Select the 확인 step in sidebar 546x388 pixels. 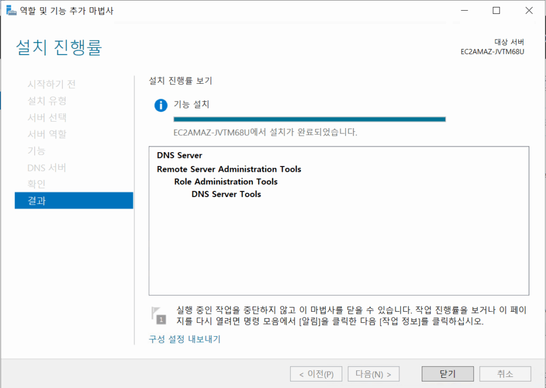(36, 184)
